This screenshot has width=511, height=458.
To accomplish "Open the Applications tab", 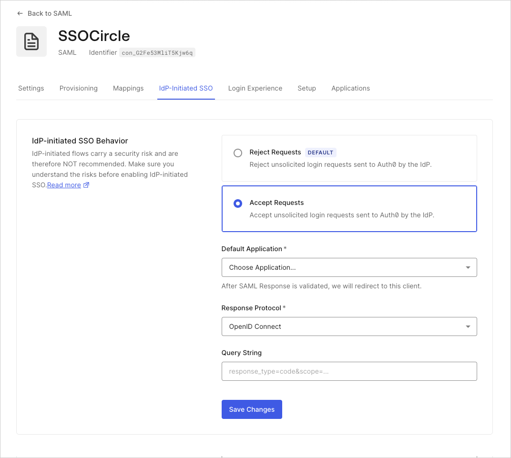I will click(x=350, y=88).
